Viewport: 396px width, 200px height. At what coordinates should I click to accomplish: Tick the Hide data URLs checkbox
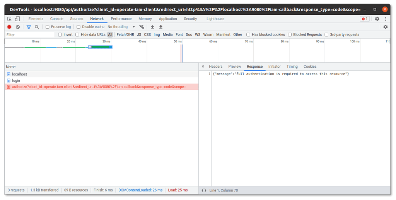point(77,34)
